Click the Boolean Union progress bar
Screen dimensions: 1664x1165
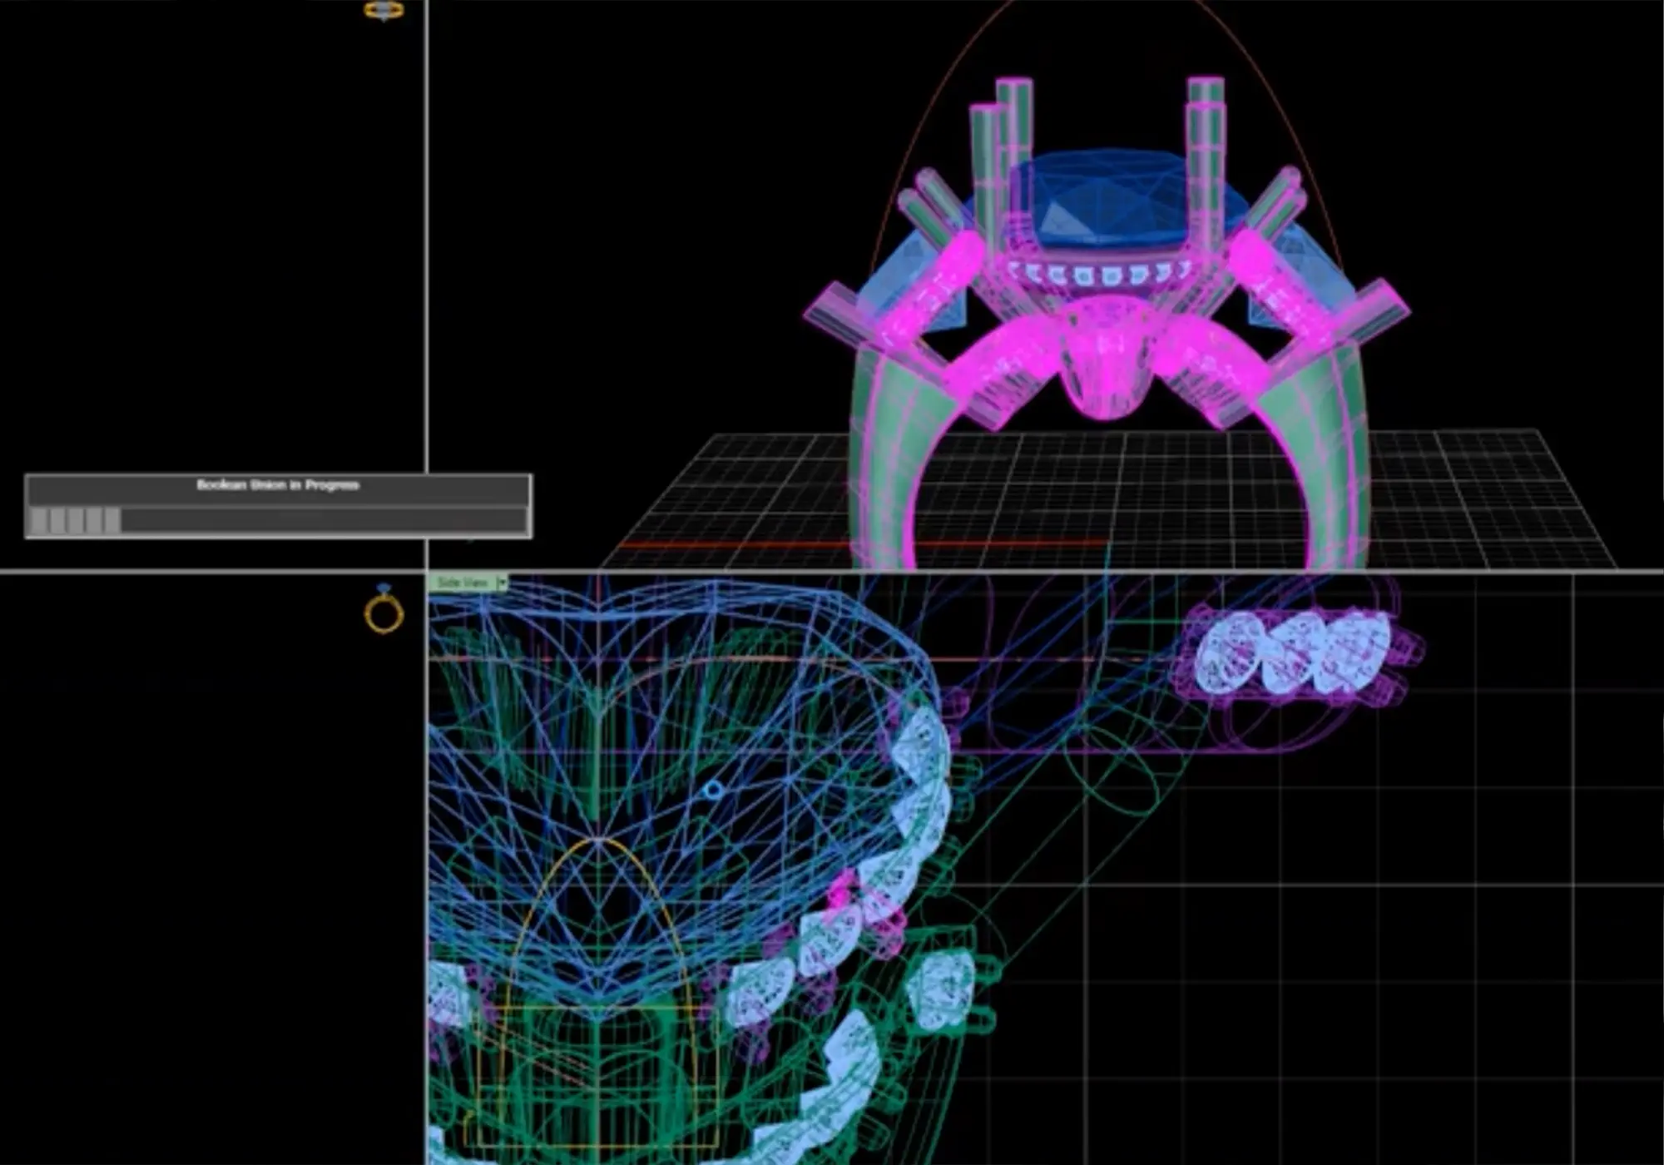[278, 521]
